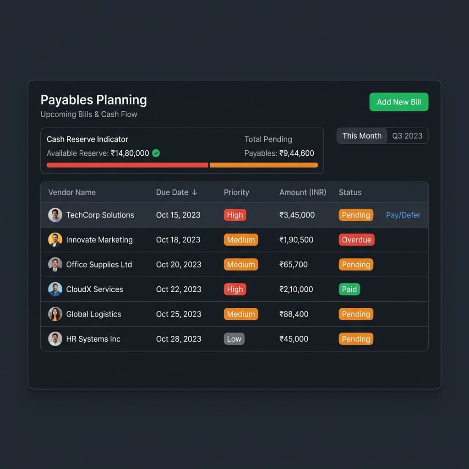
Task: Select Global Logistics vendor name
Action: (x=93, y=314)
